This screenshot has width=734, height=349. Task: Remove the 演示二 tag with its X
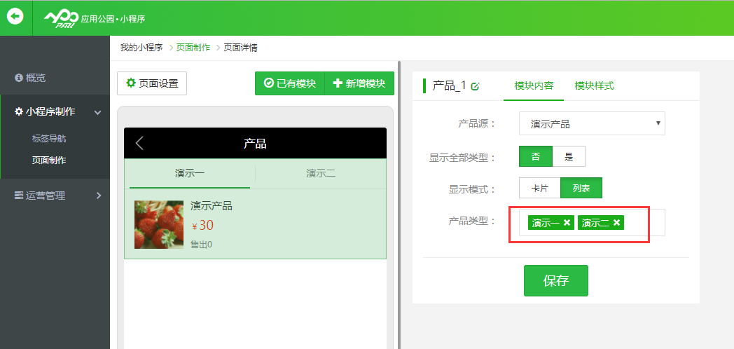pyautogui.click(x=616, y=223)
